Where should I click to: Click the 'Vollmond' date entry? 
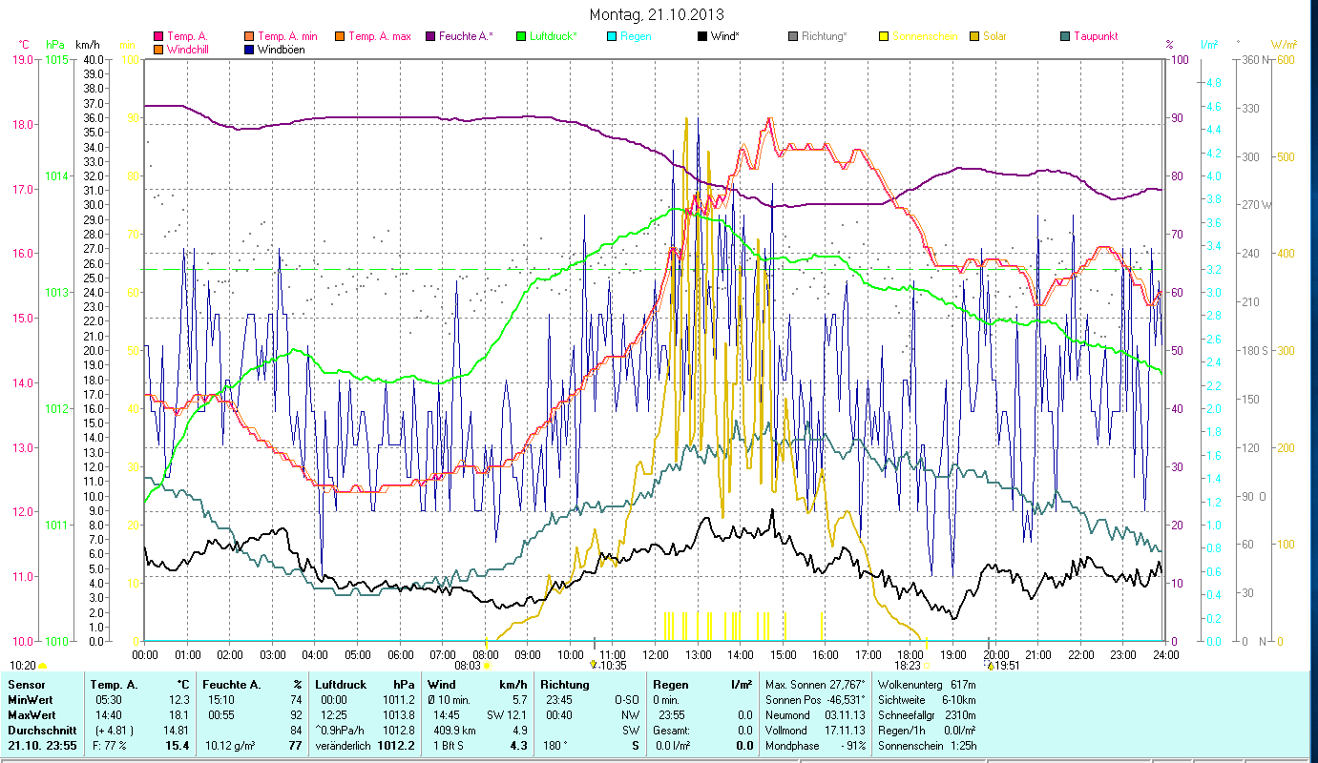pyautogui.click(x=816, y=731)
